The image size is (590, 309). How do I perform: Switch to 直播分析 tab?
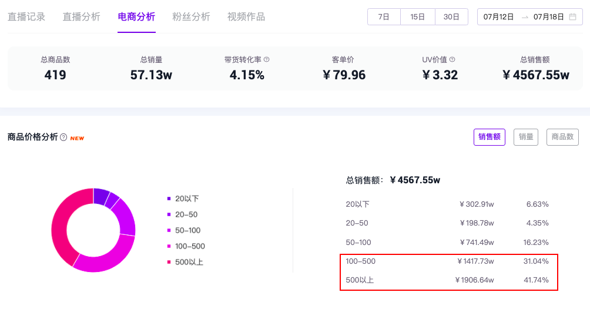[x=82, y=17]
